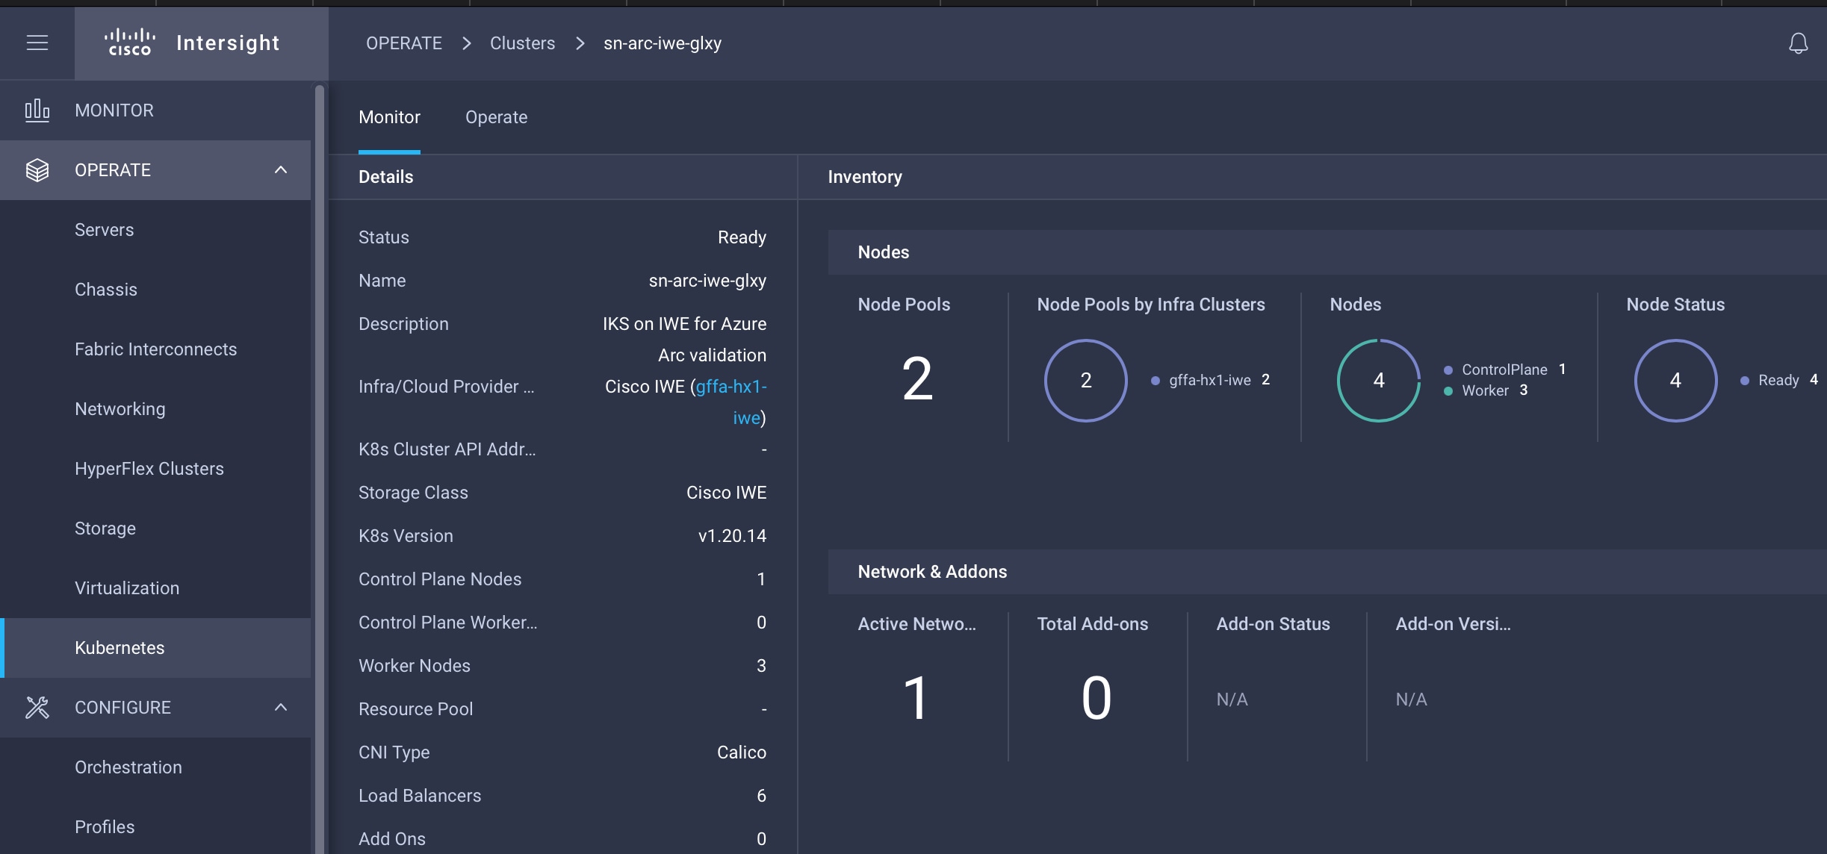Collapse the CONFIGURE sidebar section
1827x854 pixels.
pyautogui.click(x=281, y=707)
